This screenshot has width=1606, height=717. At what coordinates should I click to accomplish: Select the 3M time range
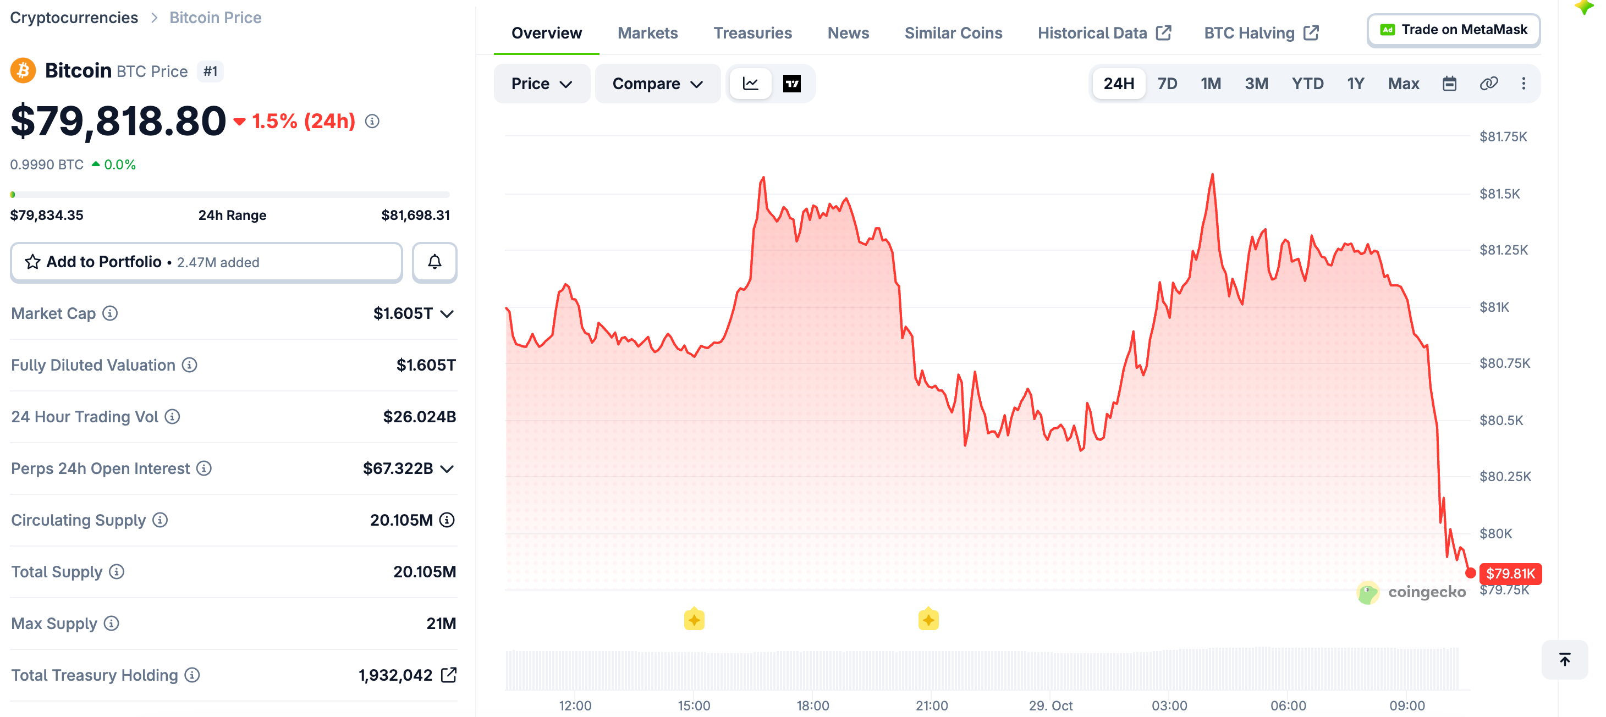(x=1256, y=84)
